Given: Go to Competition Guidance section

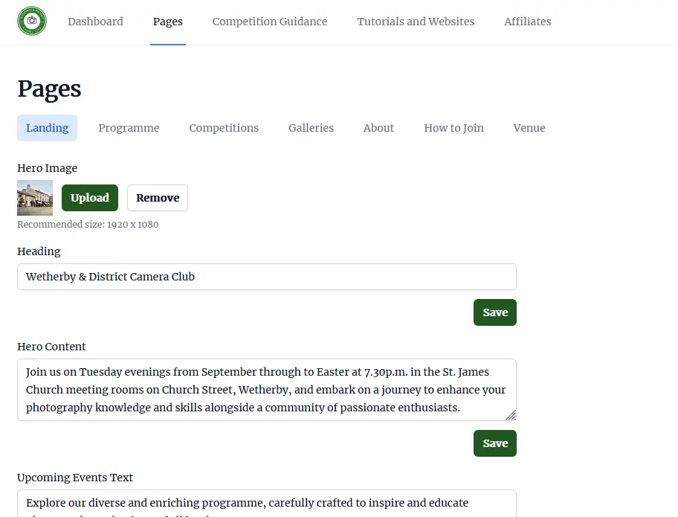Looking at the screenshot, I should (x=270, y=22).
